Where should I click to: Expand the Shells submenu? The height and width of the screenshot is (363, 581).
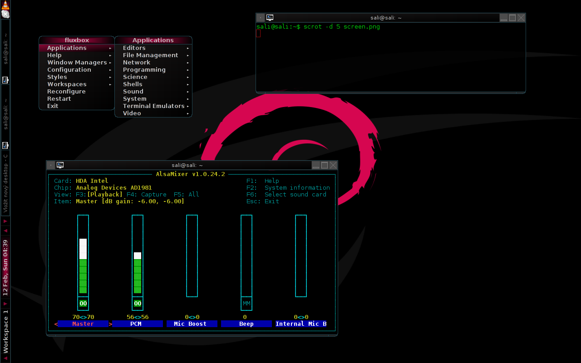click(x=153, y=84)
